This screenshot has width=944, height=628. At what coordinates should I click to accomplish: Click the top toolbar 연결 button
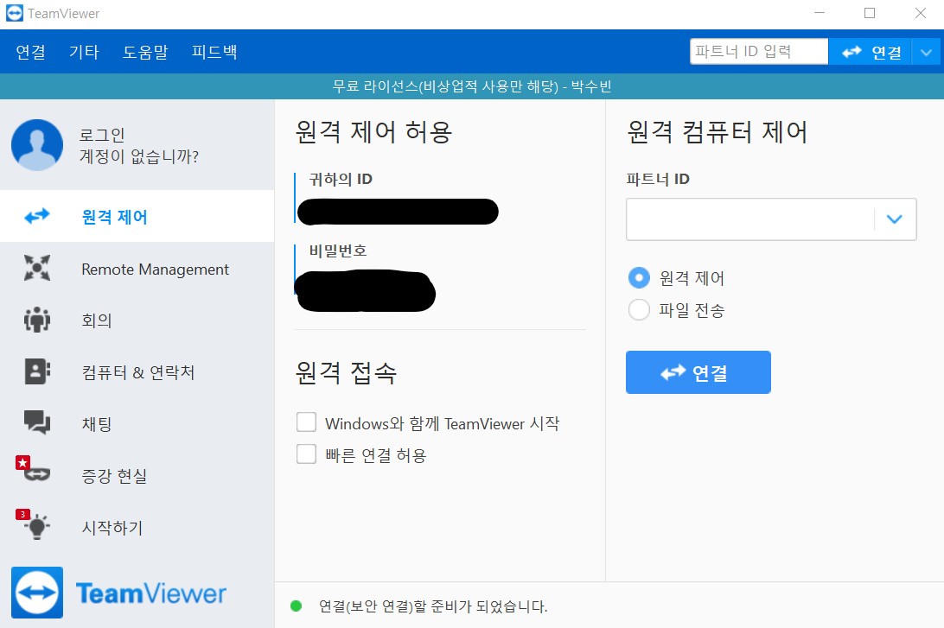coord(871,53)
